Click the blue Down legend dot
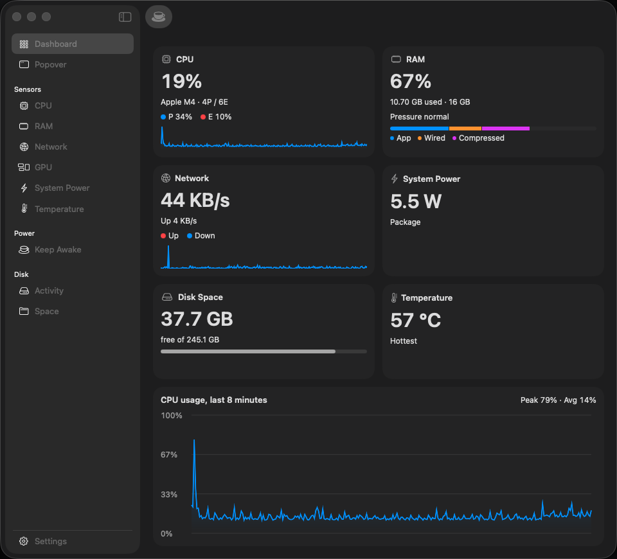 (x=190, y=236)
